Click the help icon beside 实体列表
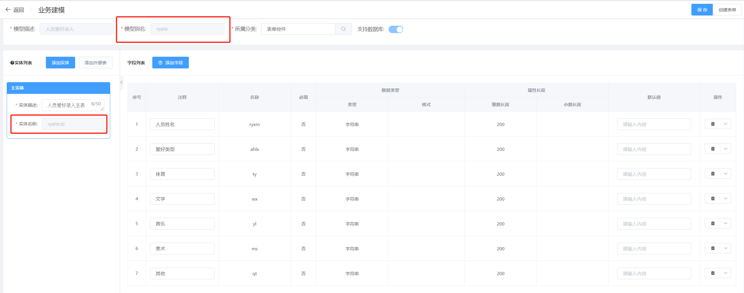Image resolution: width=744 pixels, height=293 pixels. (x=12, y=63)
